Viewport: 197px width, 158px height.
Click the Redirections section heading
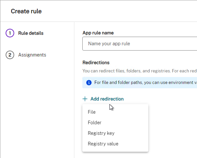click(x=96, y=62)
